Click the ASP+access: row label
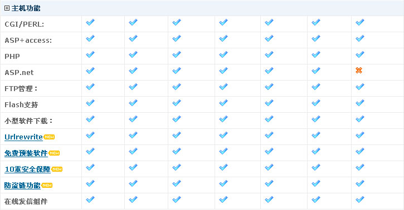Viewport: 404px width, 210px height. tap(28, 41)
